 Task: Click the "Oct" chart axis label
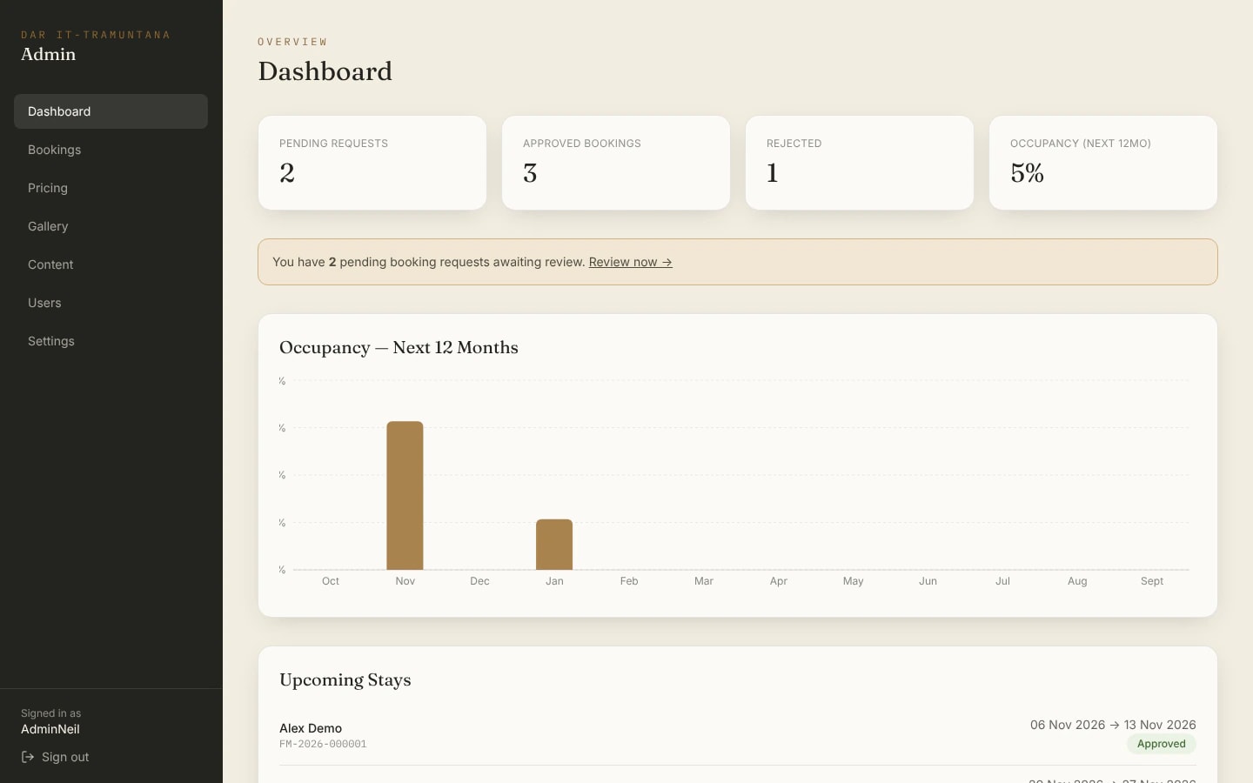(x=331, y=581)
